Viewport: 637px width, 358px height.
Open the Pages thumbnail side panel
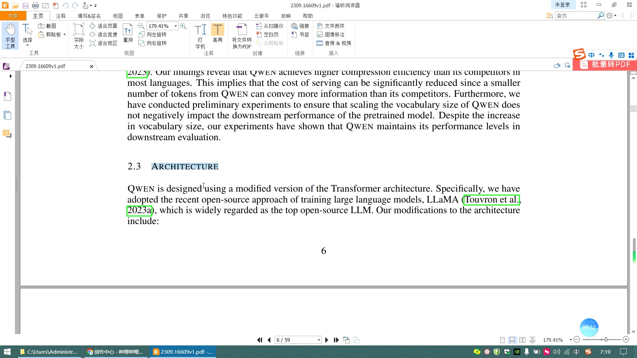tap(7, 115)
